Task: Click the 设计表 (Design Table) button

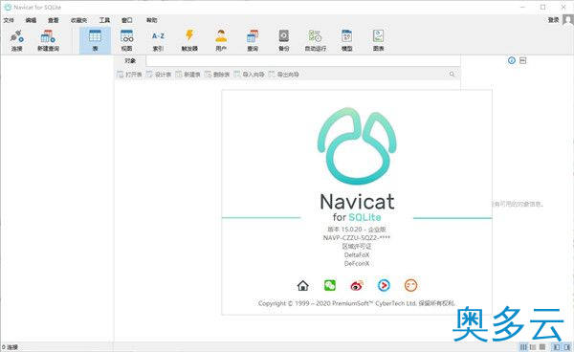Action: [x=159, y=75]
